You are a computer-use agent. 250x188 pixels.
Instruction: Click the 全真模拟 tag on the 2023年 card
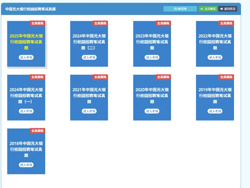coord(163,23)
